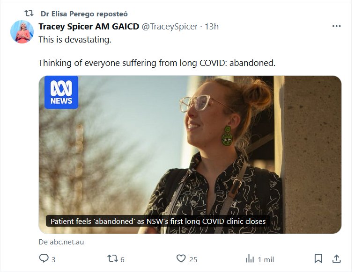Open Tracey Spicer AM GAICD display name
The image size is (355, 272).
point(89,26)
